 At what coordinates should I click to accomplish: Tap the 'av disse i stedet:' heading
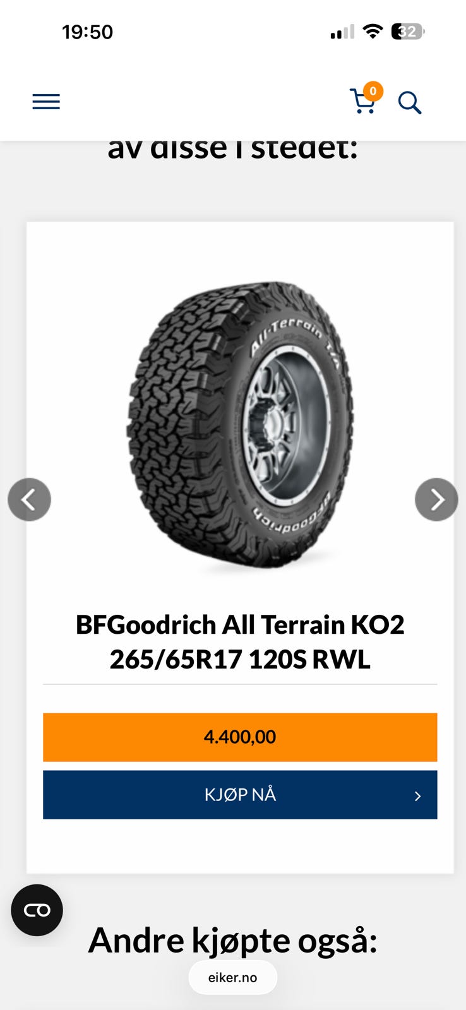233,148
